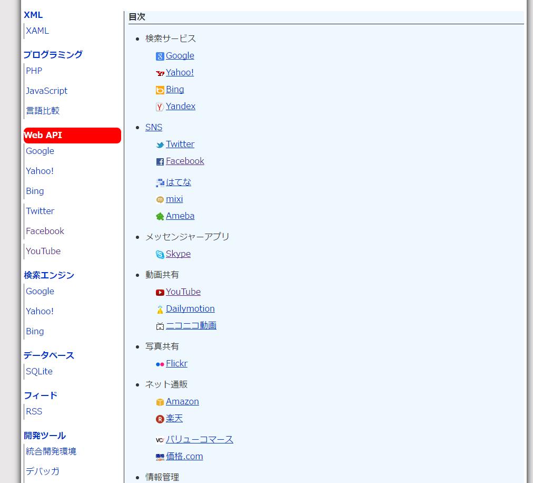The height and width of the screenshot is (483, 533).
Task: Open the Bing link in the contents list
Action: pos(175,89)
